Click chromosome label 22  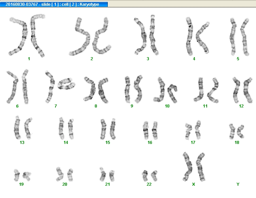click(149, 184)
